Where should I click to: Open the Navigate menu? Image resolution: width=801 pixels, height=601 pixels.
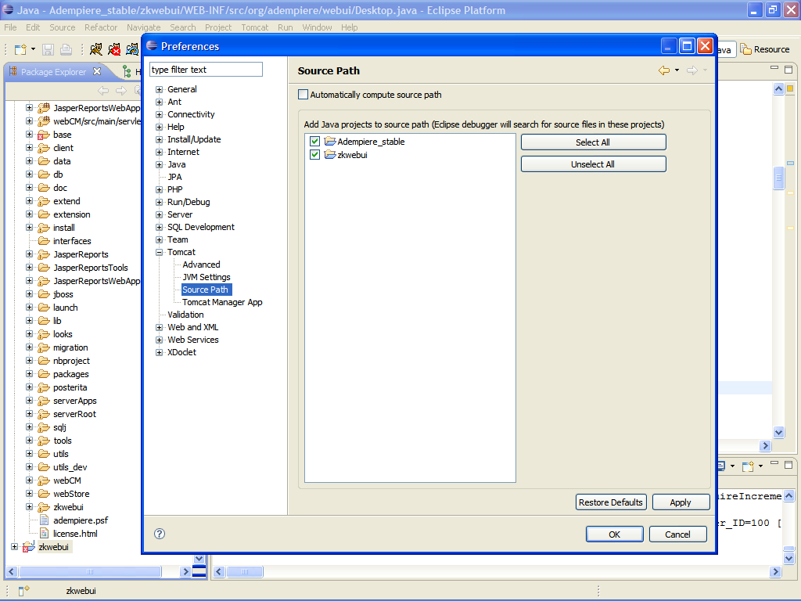[x=144, y=27]
